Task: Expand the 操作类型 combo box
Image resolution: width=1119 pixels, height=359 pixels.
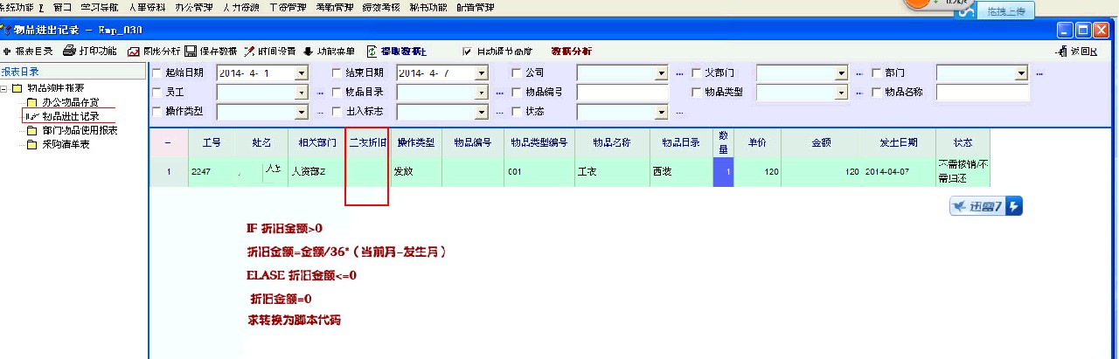Action: (x=302, y=112)
